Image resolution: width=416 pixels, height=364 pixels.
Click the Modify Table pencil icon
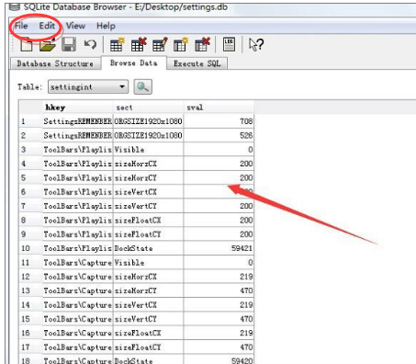point(160,45)
